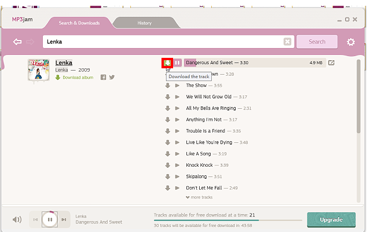367x232 pixels.
Task: Download Don't Let Me Fall track
Action: coord(168,188)
